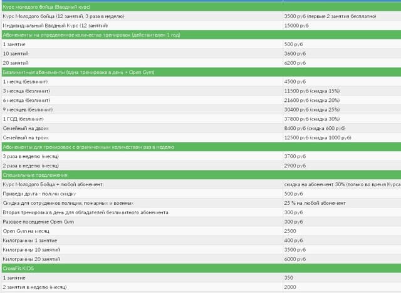
Task: Click the value '2000'
Action: pyautogui.click(x=290, y=287)
